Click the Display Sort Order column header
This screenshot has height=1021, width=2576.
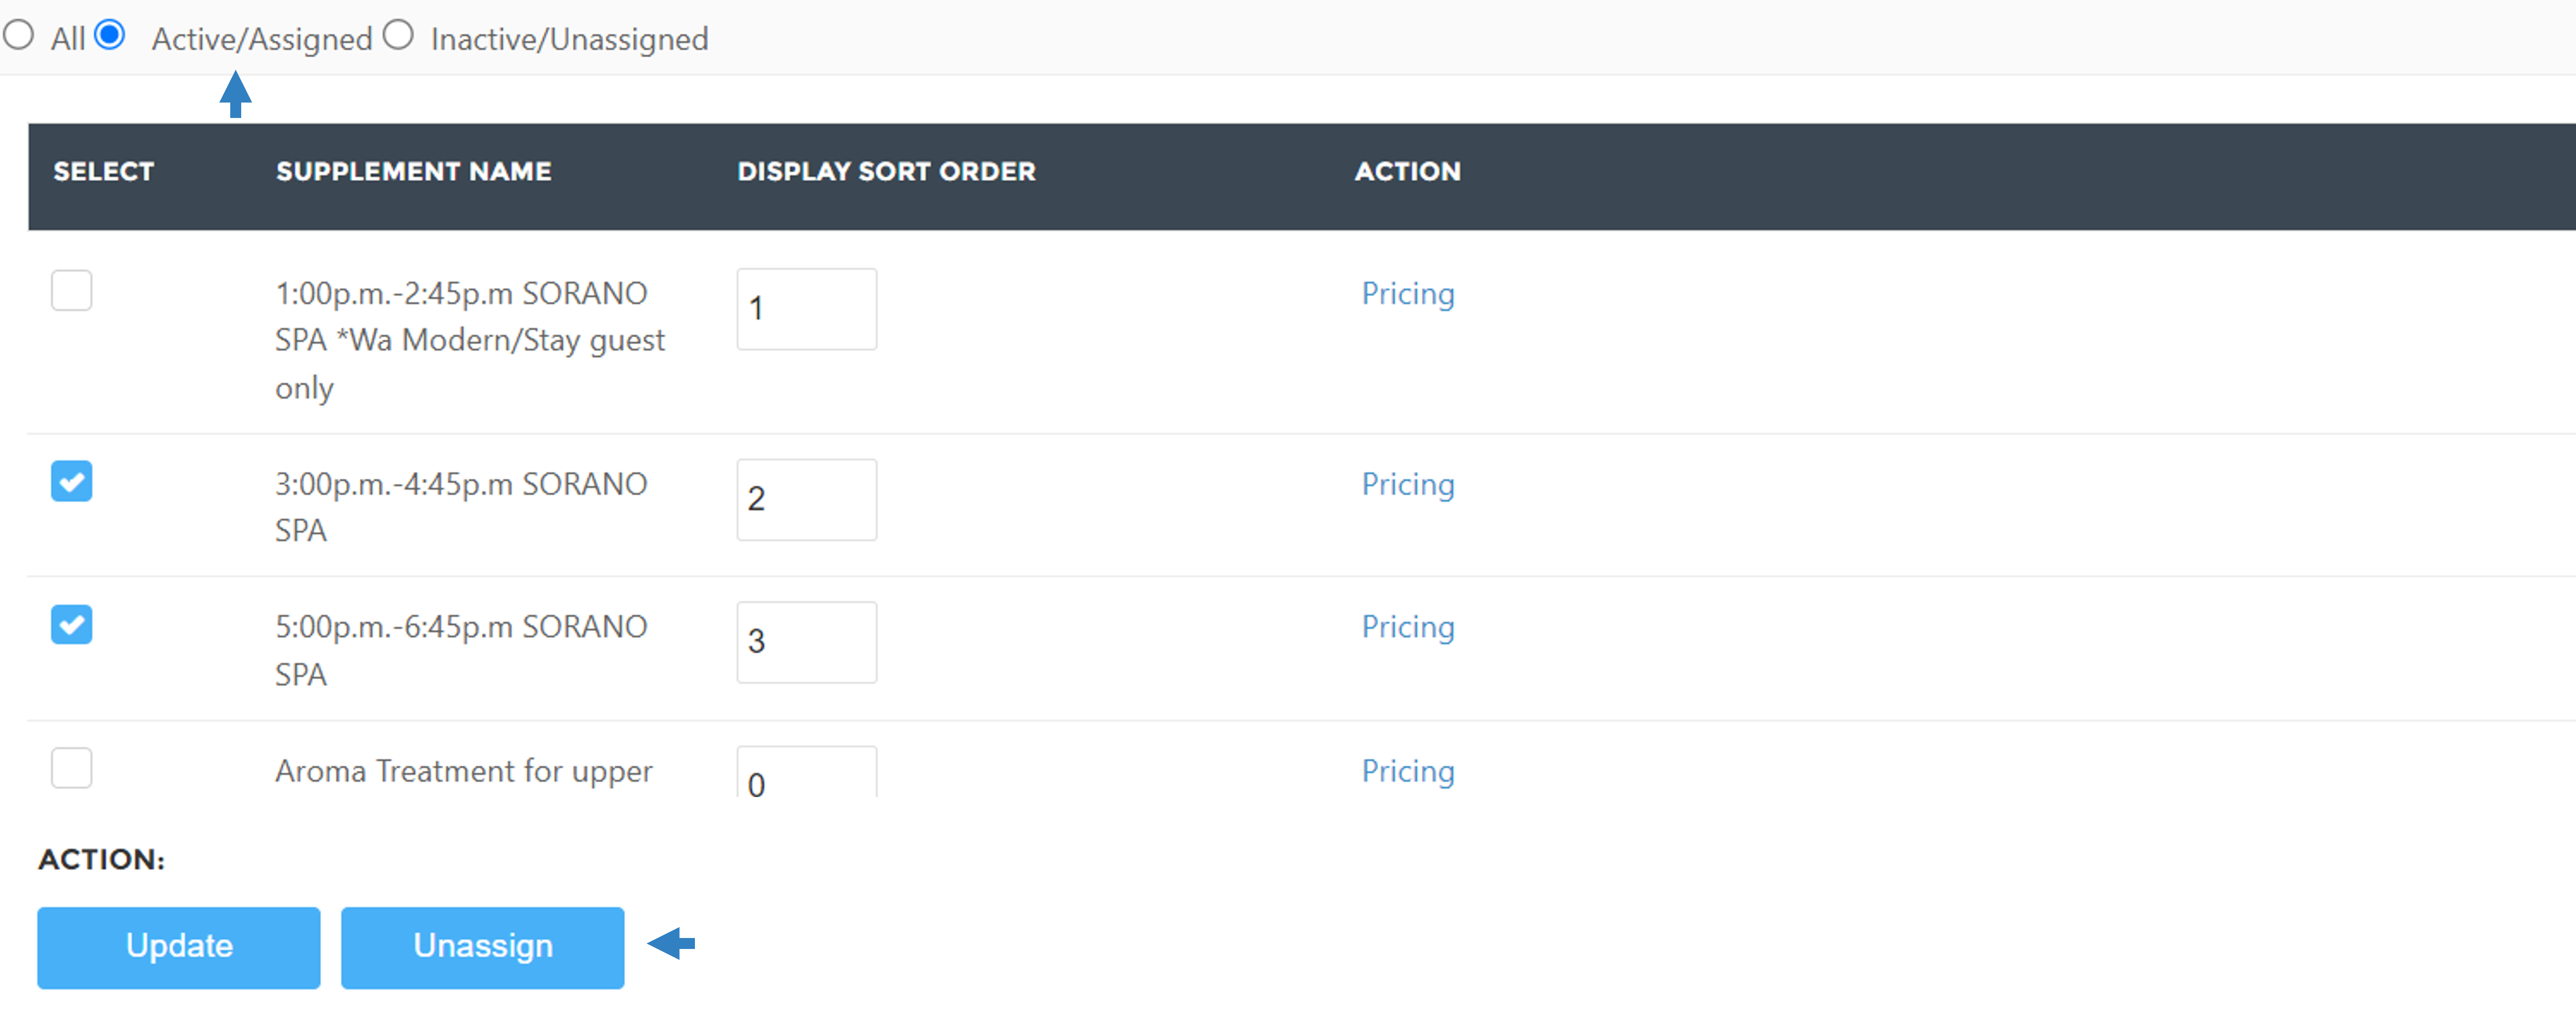886,172
